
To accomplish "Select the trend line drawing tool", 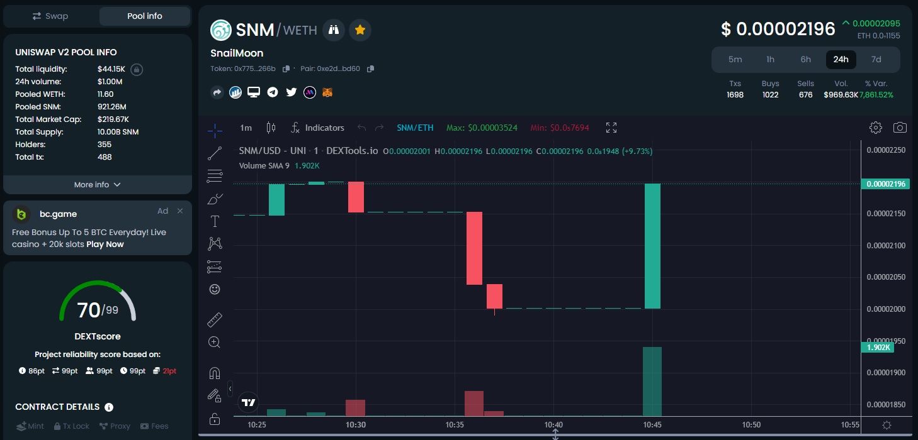I will [x=215, y=153].
